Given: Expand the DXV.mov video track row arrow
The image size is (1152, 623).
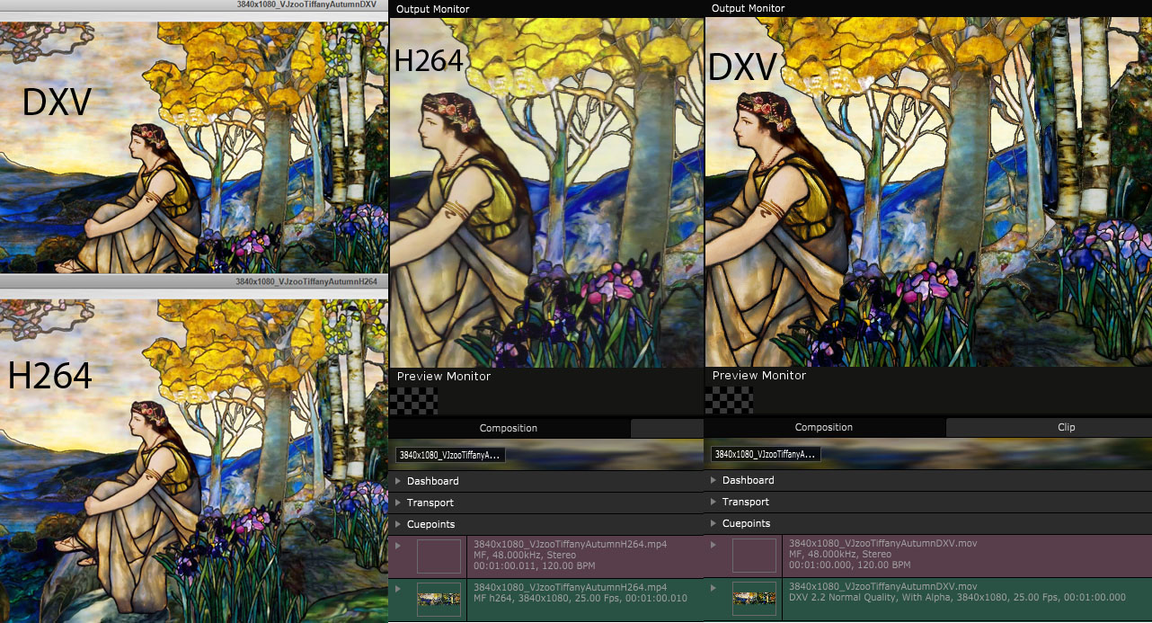Looking at the screenshot, I should (x=713, y=588).
